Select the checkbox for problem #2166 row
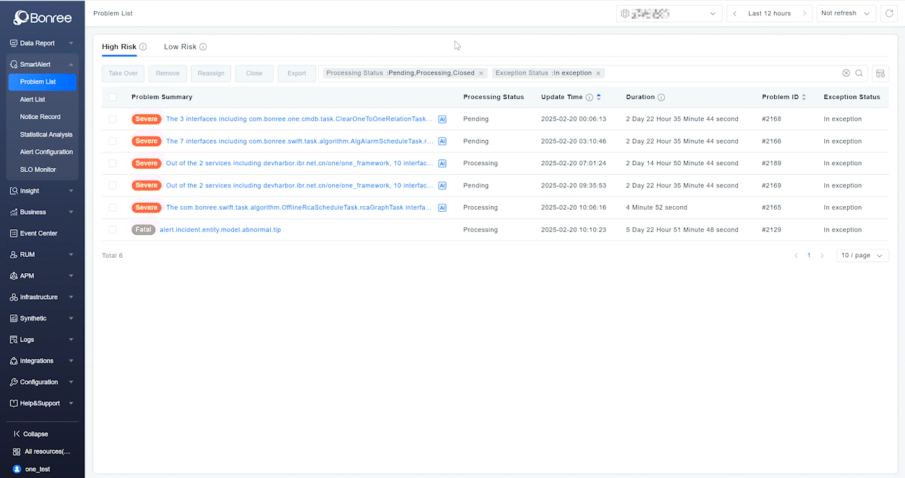Viewport: 905px width, 478px height. tap(113, 141)
